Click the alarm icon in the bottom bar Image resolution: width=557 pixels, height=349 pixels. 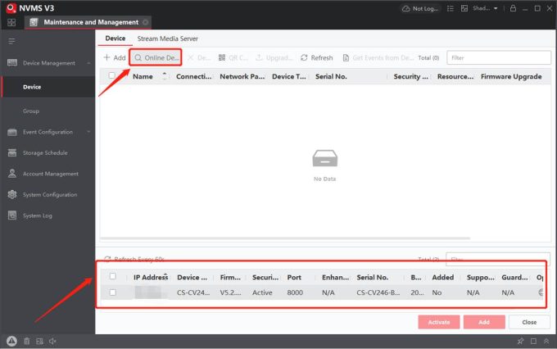[11, 341]
